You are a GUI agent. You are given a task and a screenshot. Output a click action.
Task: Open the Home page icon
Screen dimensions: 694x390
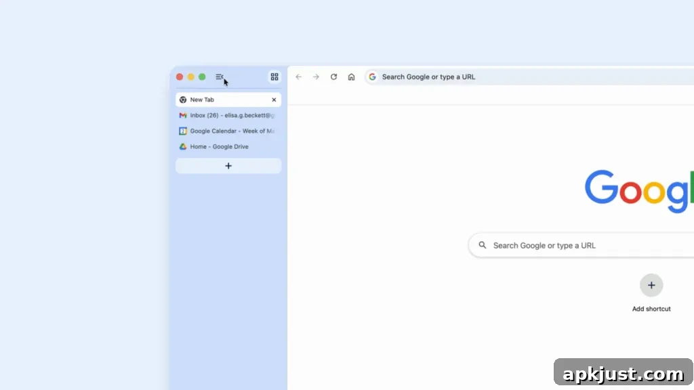[352, 77]
